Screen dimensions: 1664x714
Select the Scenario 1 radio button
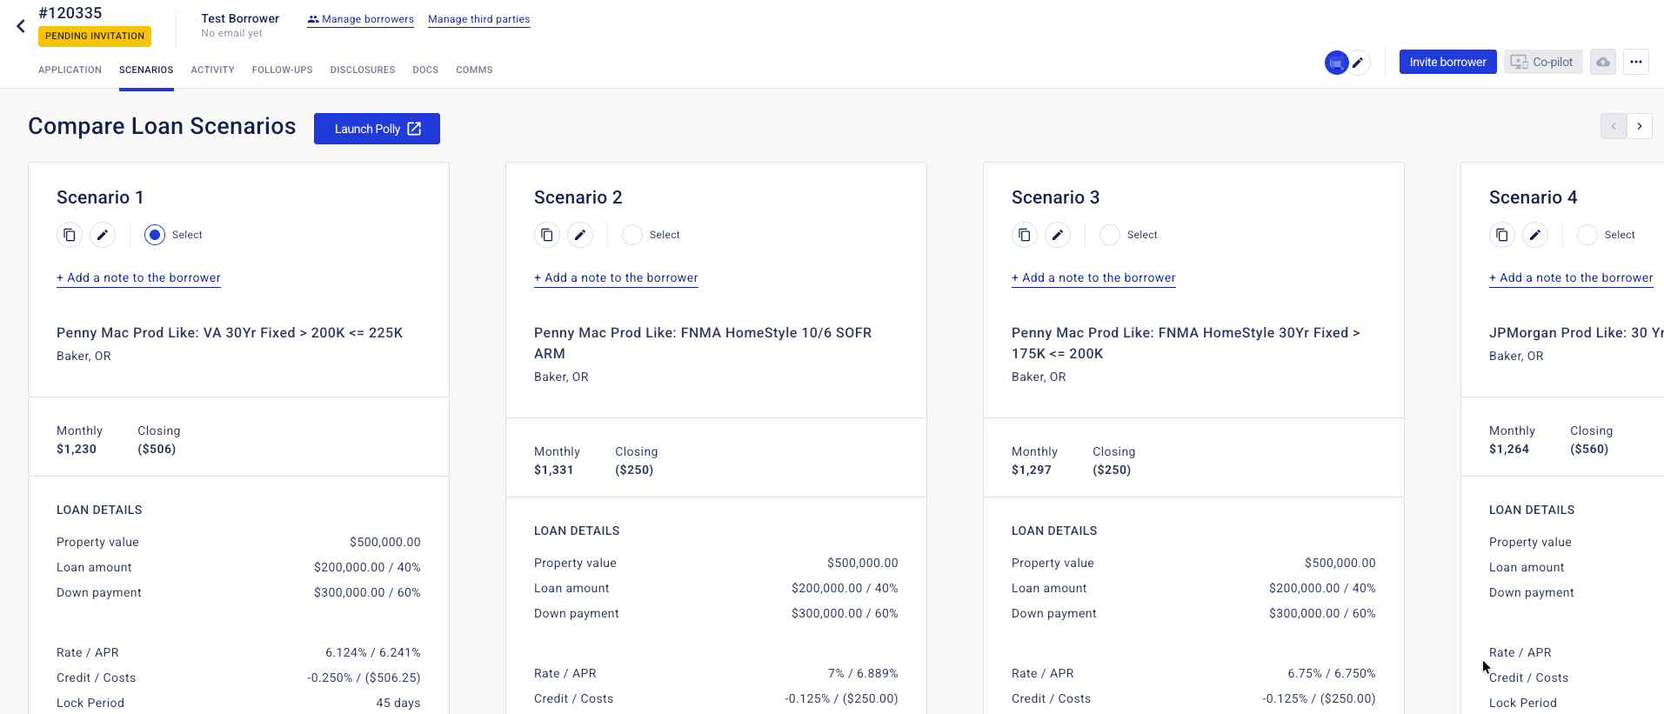click(x=155, y=235)
